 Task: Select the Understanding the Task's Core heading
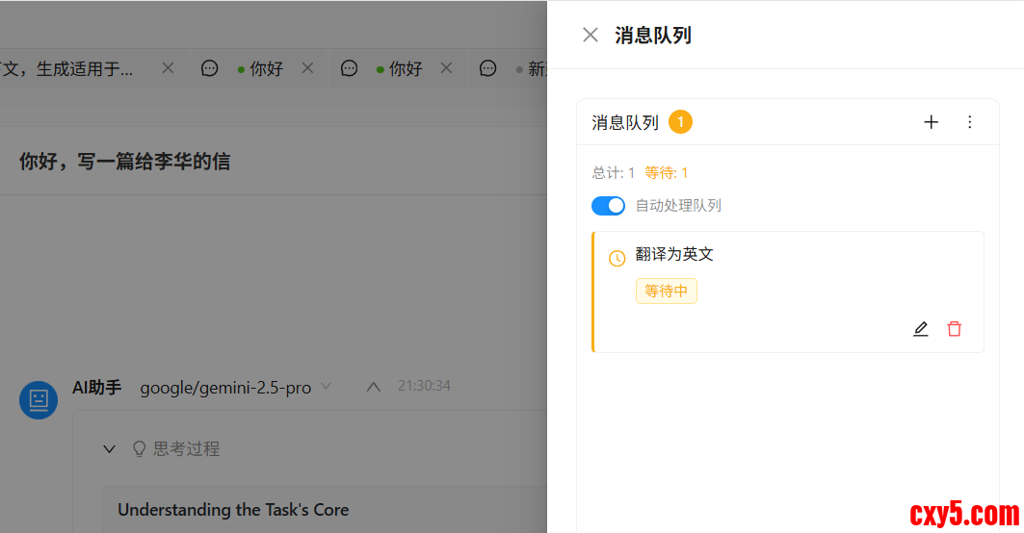233,510
